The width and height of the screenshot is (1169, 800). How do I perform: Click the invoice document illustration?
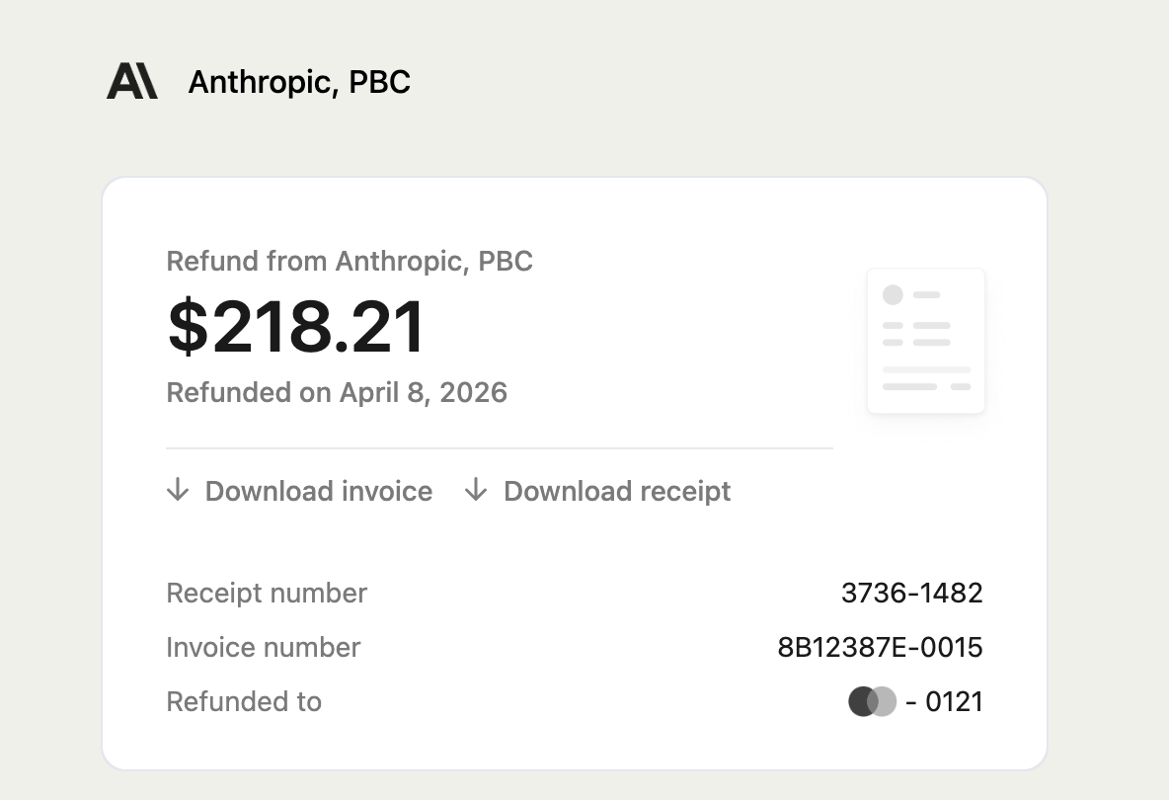pos(925,341)
